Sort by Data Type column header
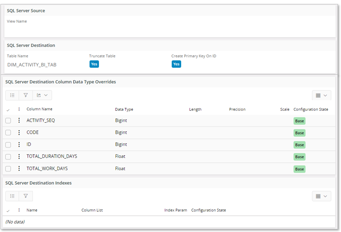The width and height of the screenshot is (341, 232). [124, 109]
